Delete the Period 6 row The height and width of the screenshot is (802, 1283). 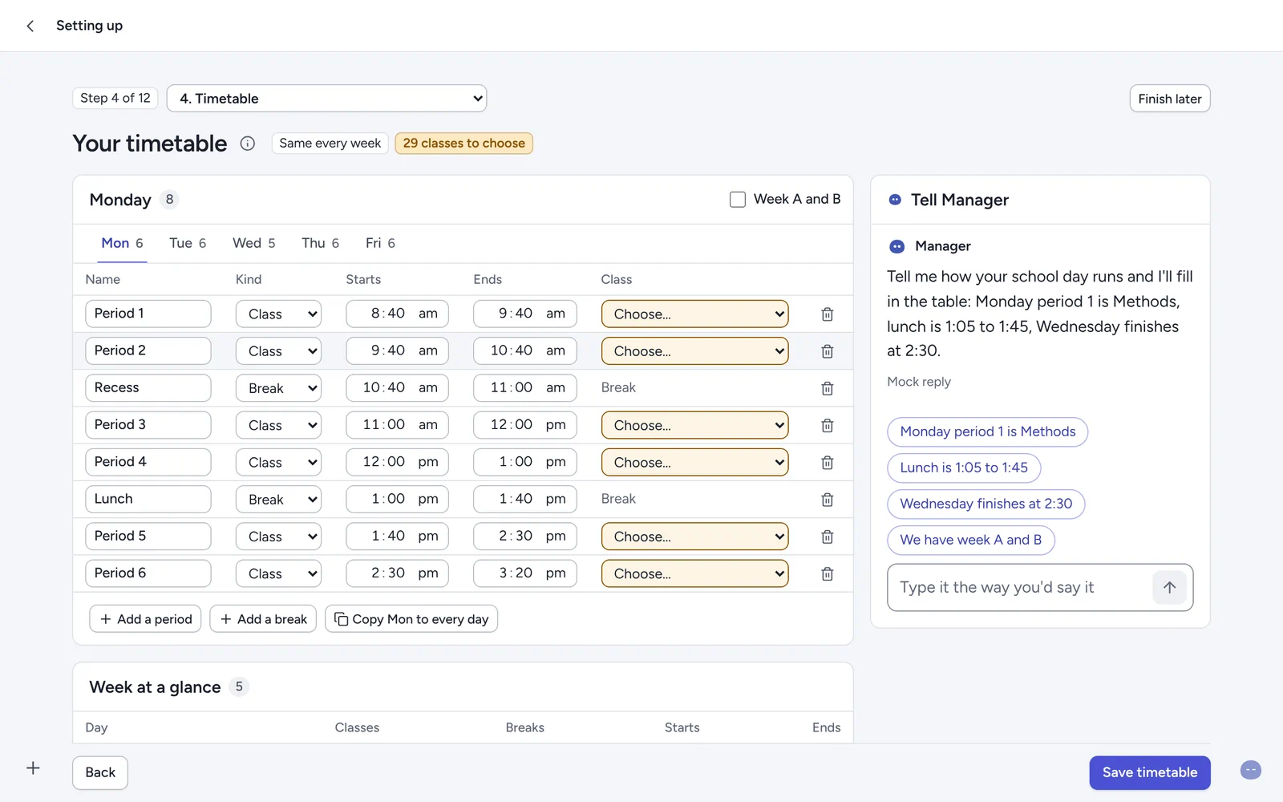[x=828, y=573]
